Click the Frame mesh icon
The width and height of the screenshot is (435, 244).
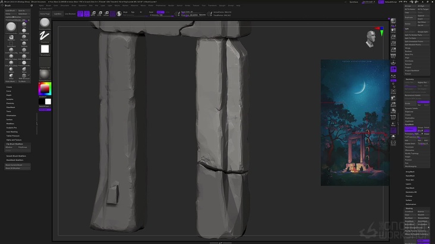pos(393,92)
